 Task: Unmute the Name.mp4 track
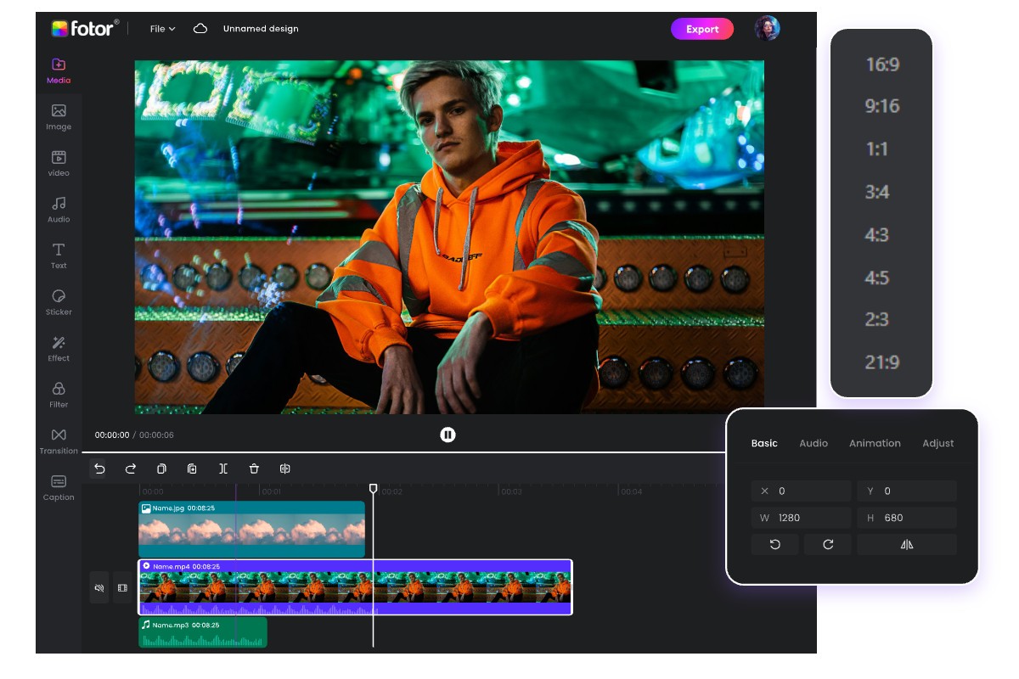(99, 587)
